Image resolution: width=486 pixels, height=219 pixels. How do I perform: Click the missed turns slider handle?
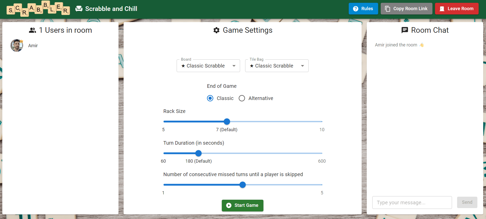point(243,185)
